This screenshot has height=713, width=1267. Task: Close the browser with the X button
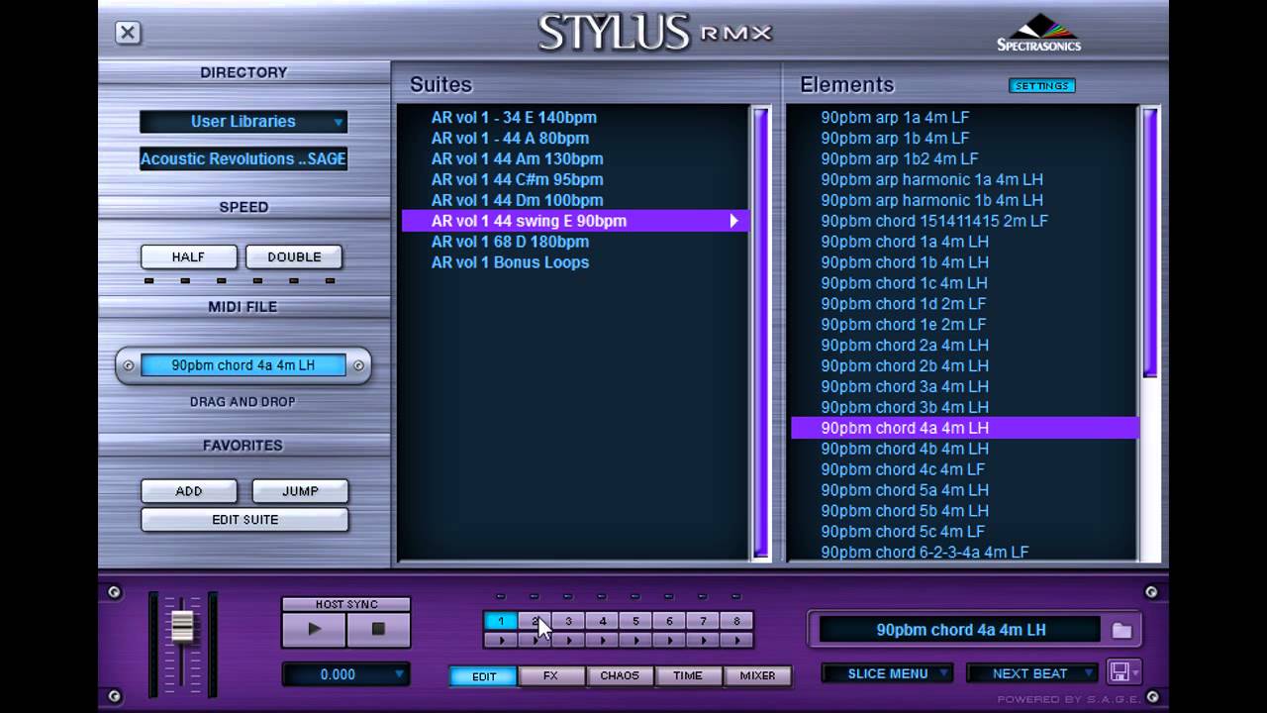click(x=128, y=33)
